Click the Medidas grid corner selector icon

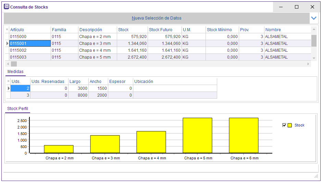(8, 82)
